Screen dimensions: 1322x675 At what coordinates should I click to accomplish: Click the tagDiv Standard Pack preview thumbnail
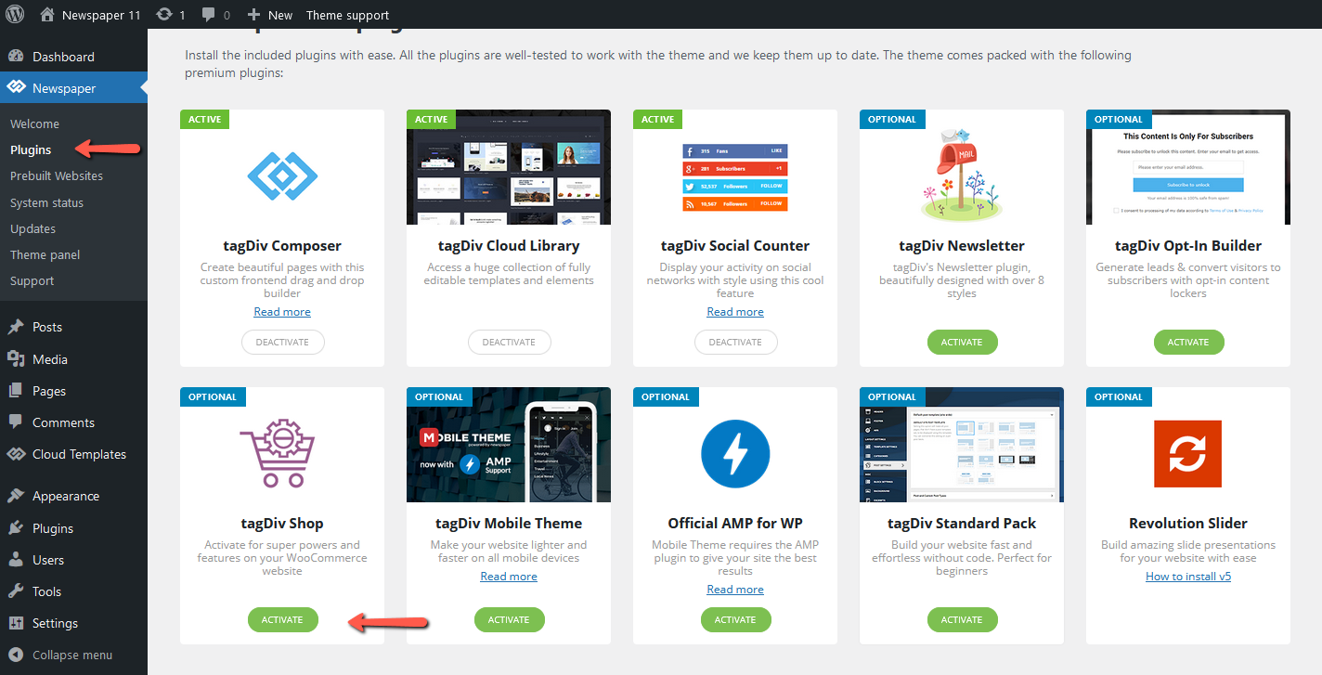click(962, 445)
